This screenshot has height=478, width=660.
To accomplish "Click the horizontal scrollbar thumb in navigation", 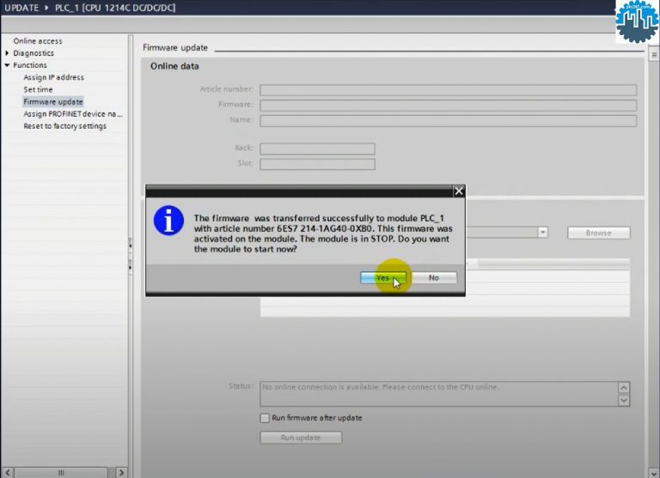I will click(x=61, y=473).
